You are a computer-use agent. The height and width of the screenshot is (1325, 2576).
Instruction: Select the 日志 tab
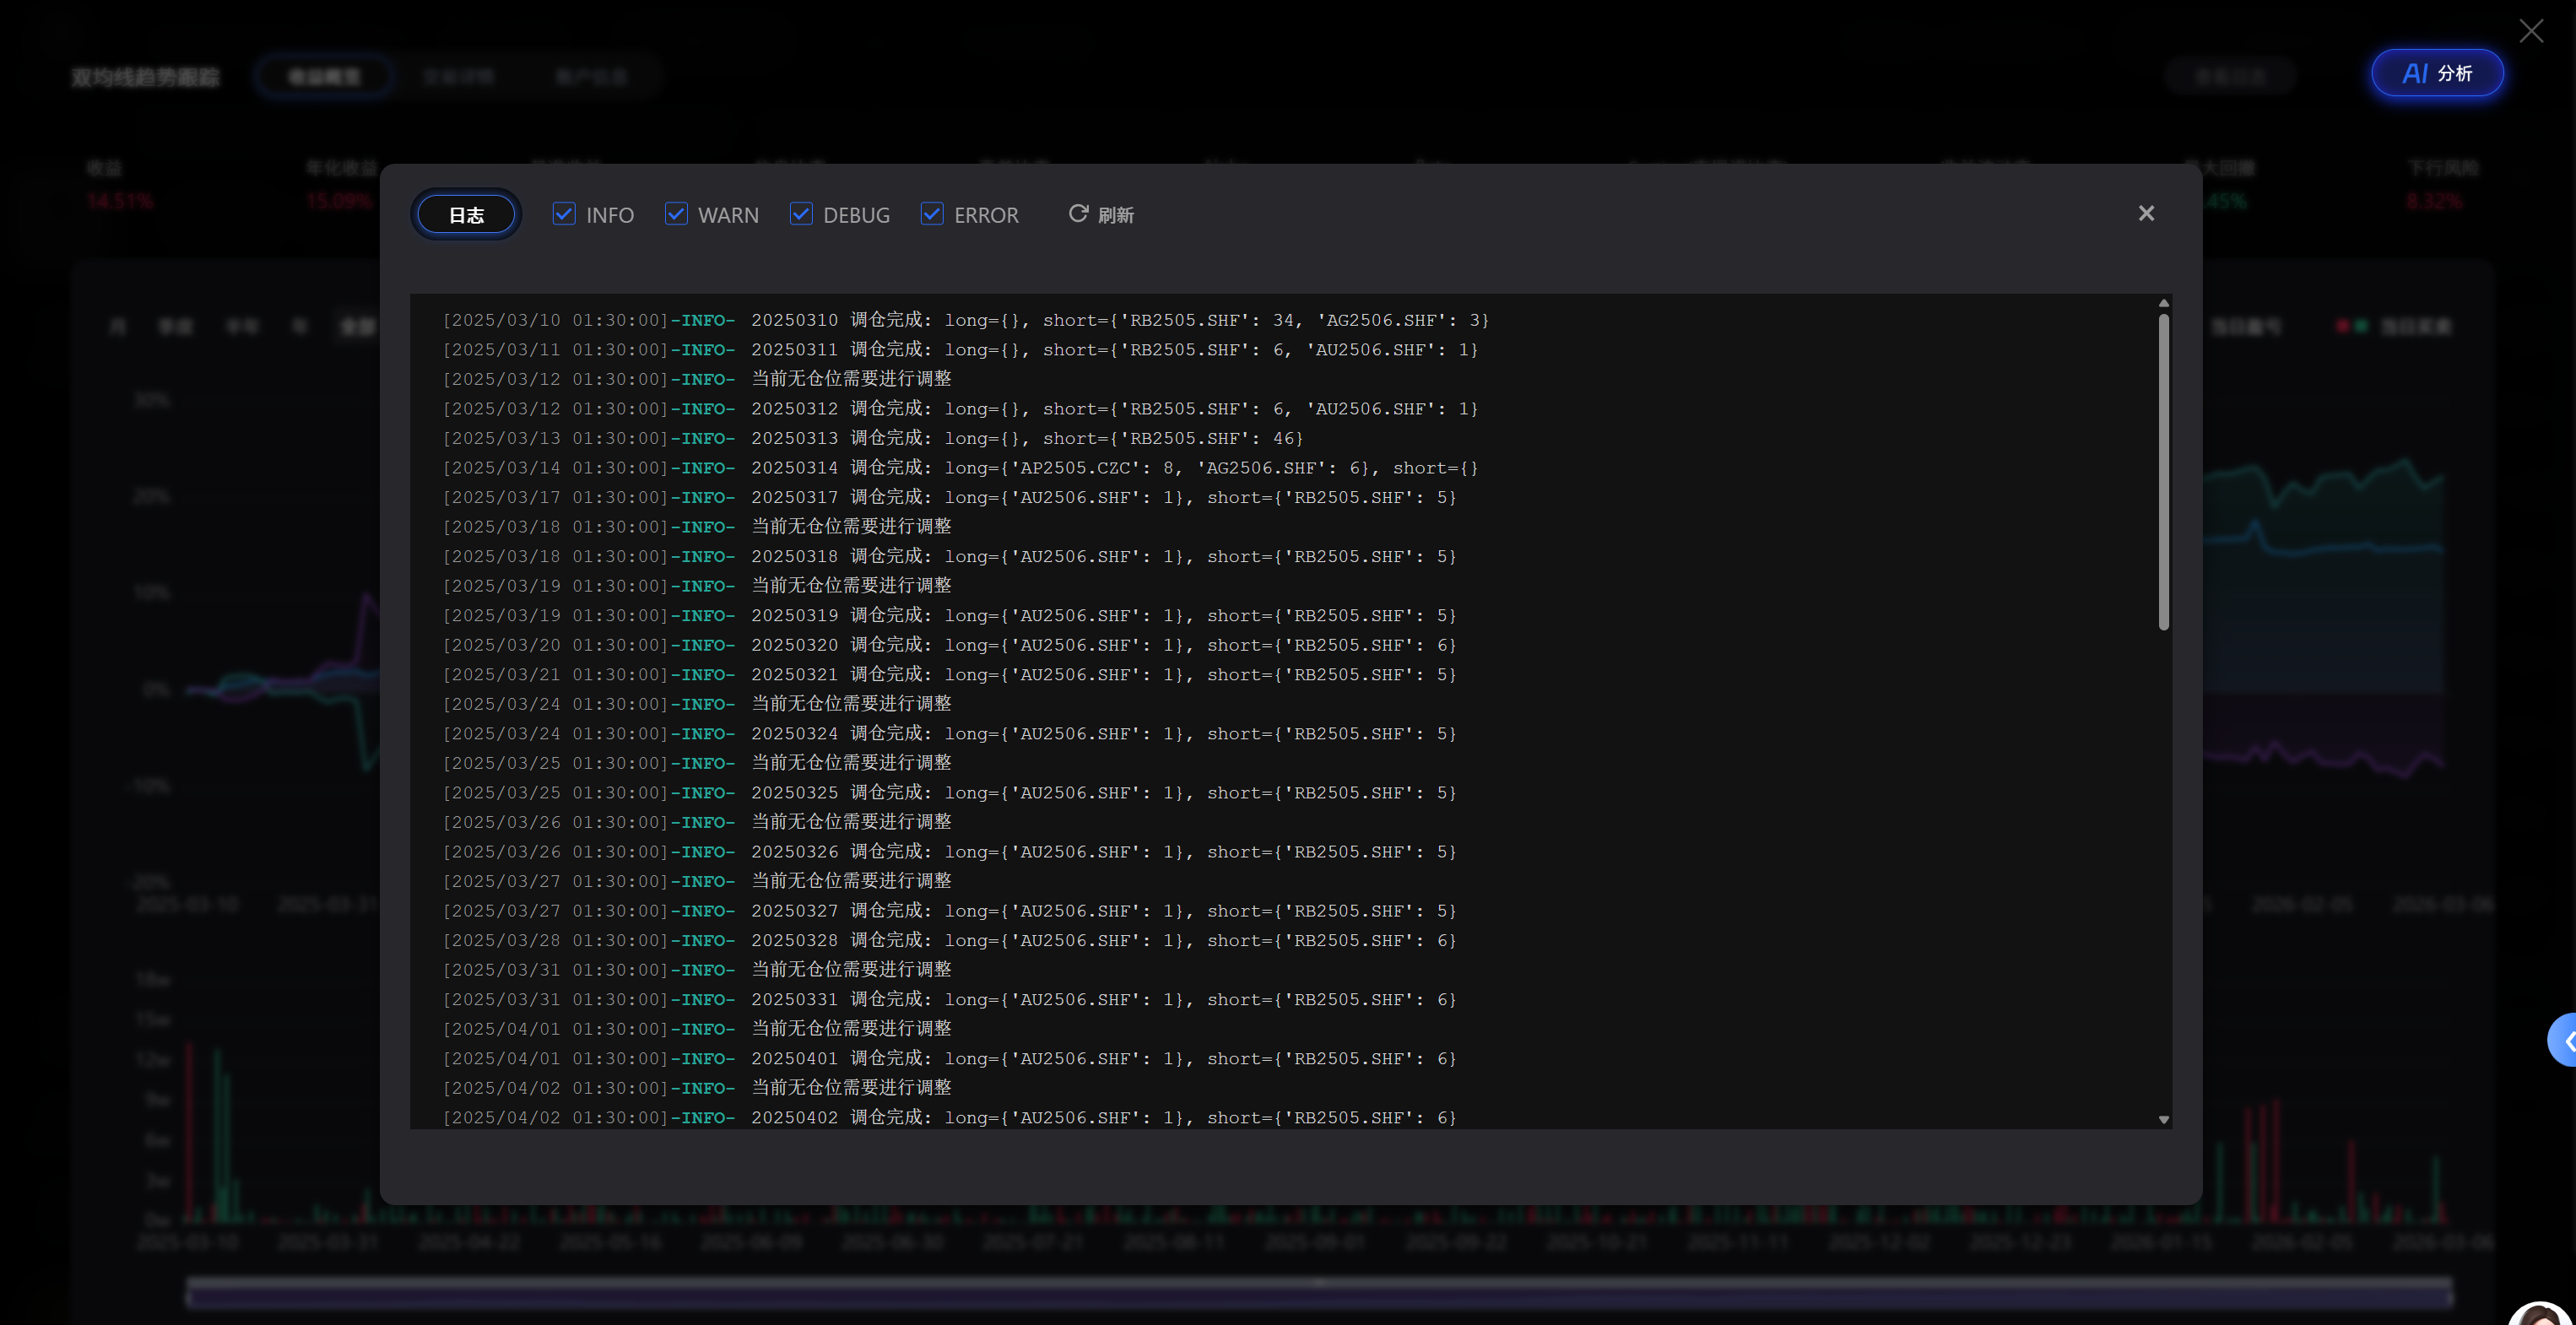click(x=466, y=215)
